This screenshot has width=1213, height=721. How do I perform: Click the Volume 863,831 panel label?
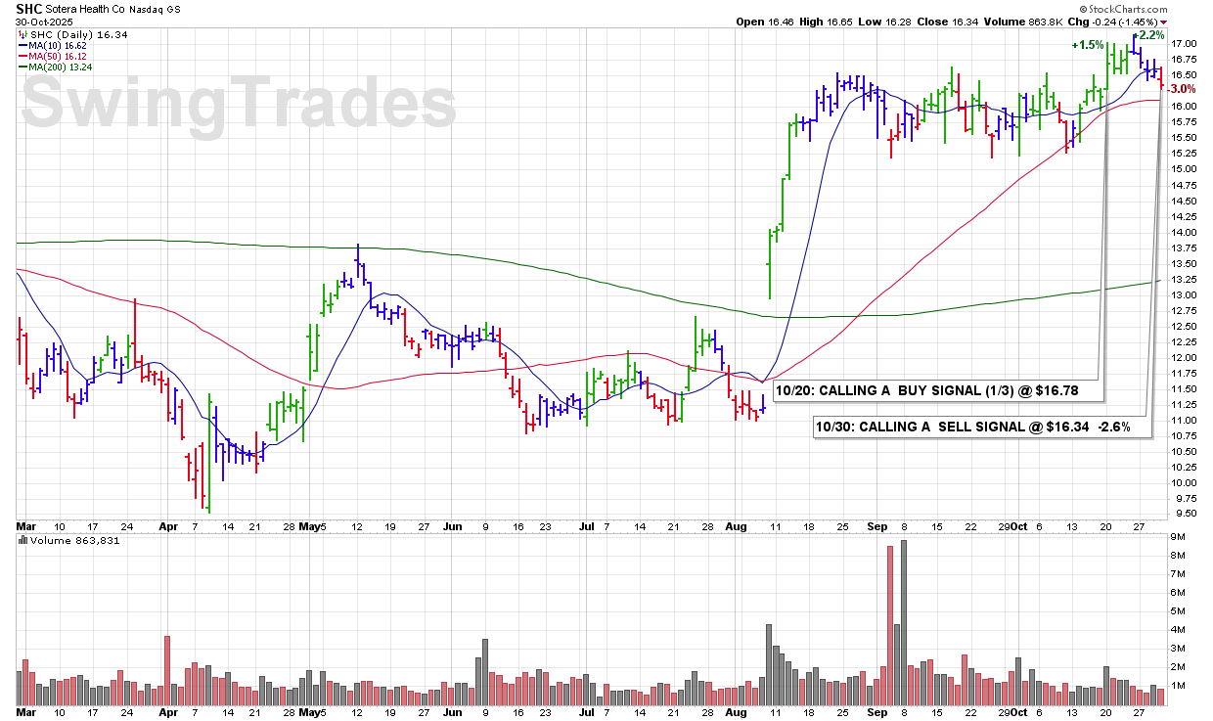(x=78, y=540)
